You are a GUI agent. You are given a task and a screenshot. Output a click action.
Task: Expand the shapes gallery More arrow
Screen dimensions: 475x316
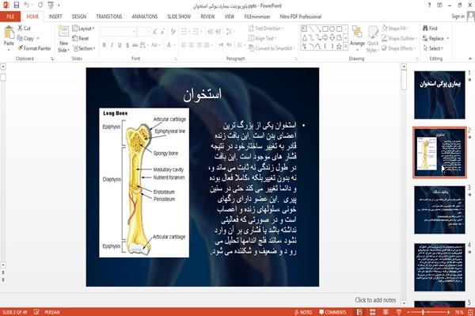click(x=345, y=47)
